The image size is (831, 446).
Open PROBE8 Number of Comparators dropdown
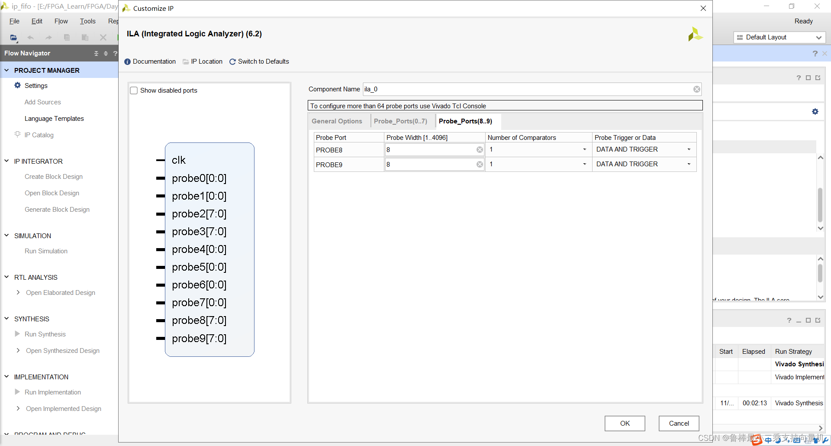[584, 149]
